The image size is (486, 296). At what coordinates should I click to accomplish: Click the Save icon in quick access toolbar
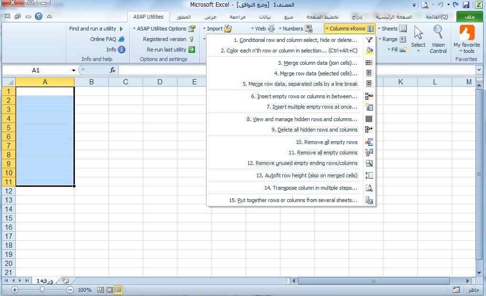[x=466, y=5]
